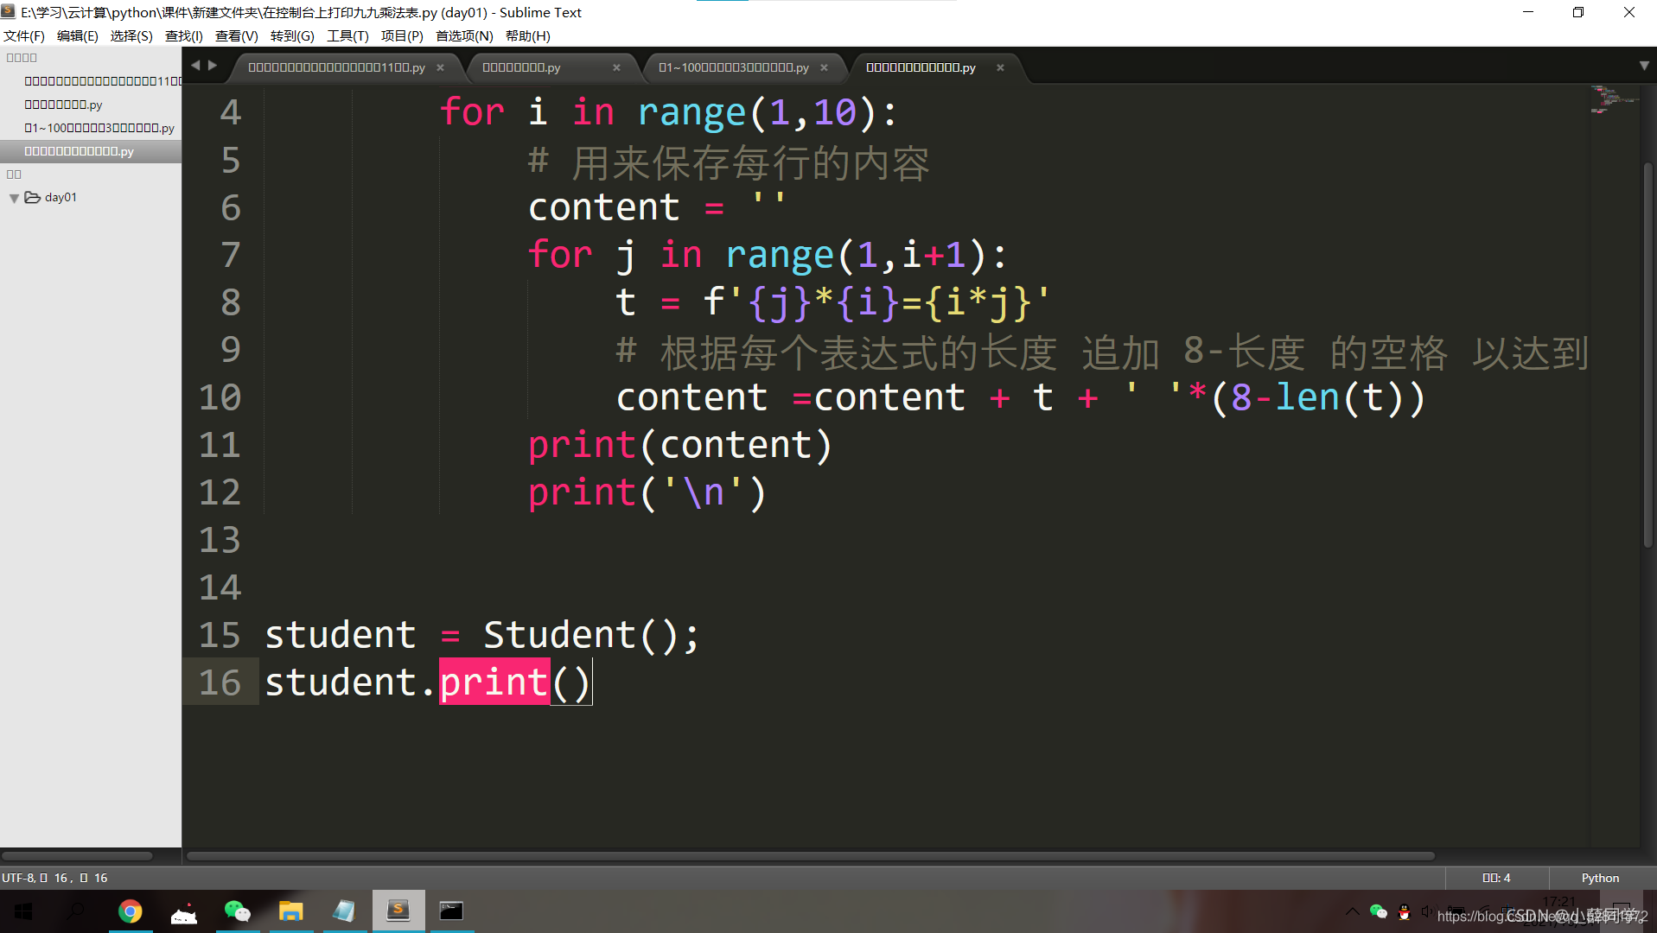This screenshot has height=933, width=1657.
Task: Open the Windows Start button
Action: click(x=23, y=911)
